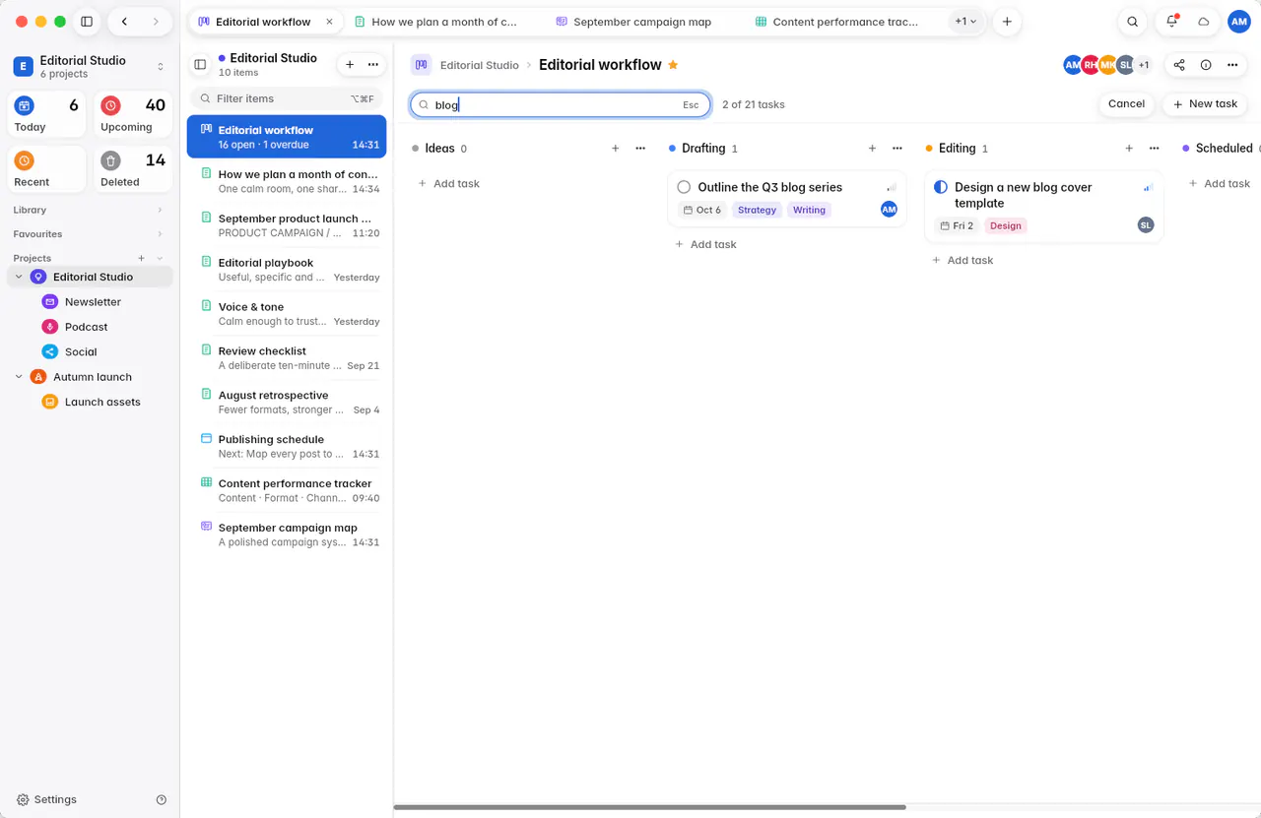The width and height of the screenshot is (1261, 818).
Task: Click the priority bars on Design a new blog cover template
Action: (1148, 187)
